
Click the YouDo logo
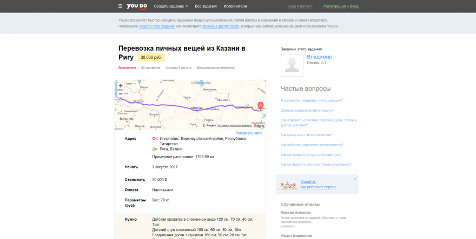(x=137, y=6)
